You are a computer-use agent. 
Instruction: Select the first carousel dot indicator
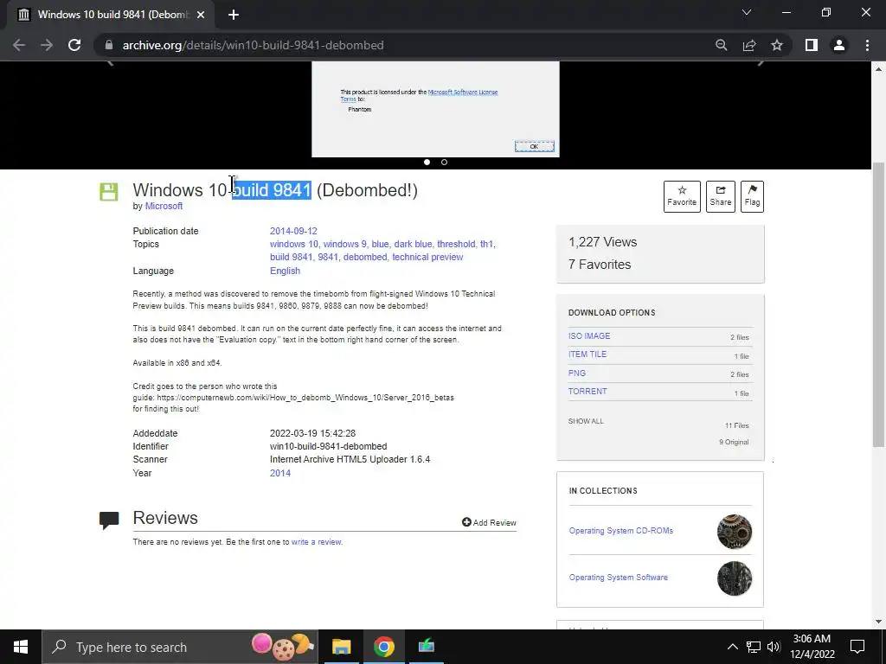(x=427, y=162)
